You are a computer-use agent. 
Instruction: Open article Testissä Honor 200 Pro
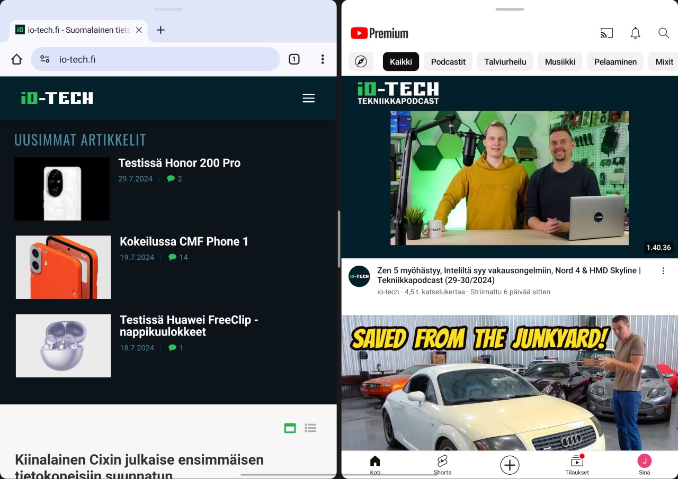[x=179, y=163]
